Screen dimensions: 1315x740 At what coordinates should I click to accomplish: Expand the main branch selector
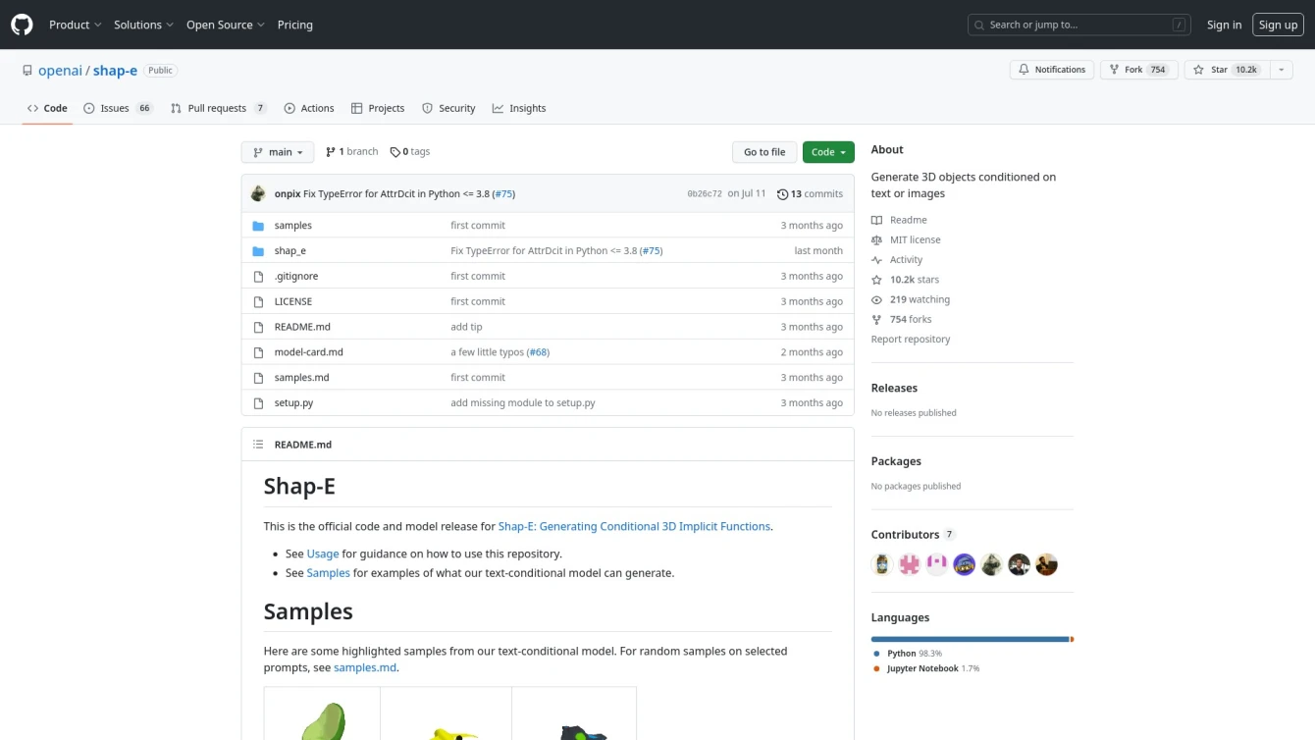tap(278, 152)
